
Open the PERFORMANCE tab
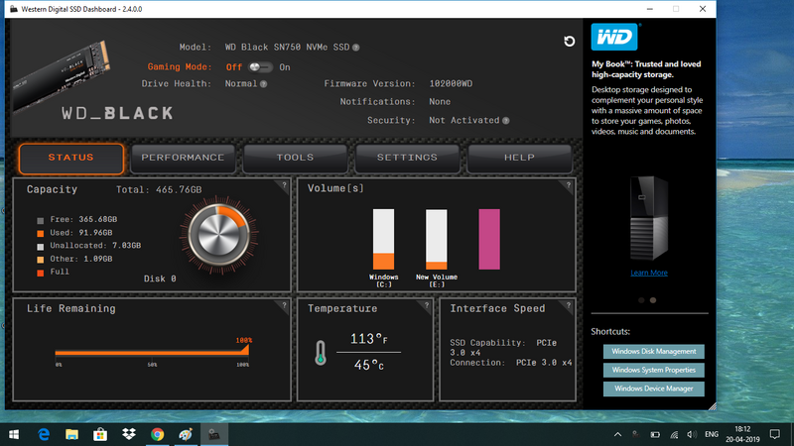click(x=183, y=158)
